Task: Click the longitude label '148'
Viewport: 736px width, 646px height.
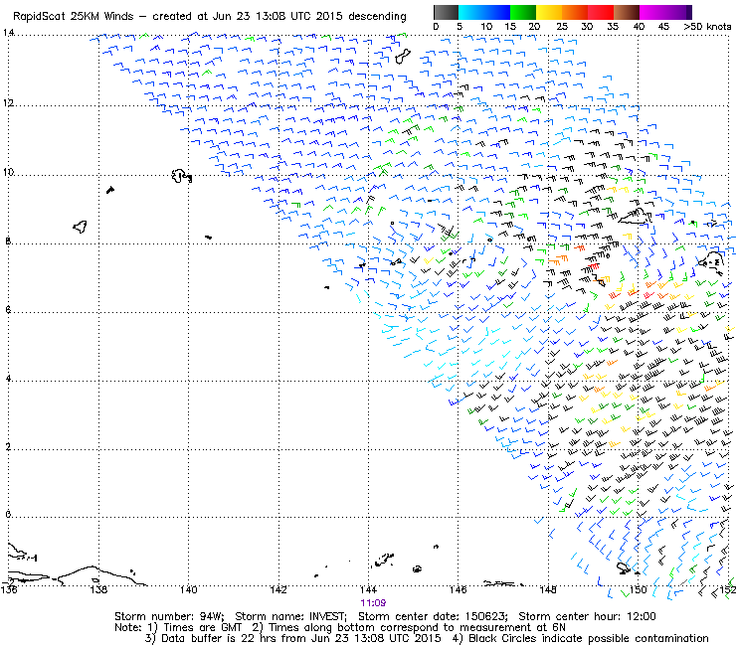Action: [x=548, y=589]
